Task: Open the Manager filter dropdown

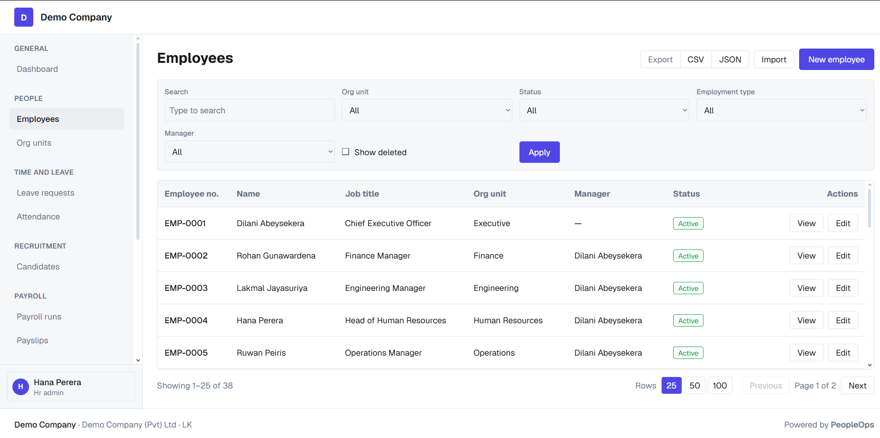Action: 250,152
